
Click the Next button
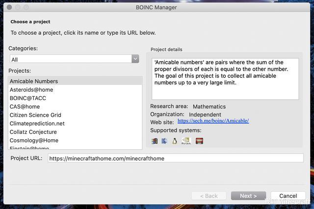(x=249, y=196)
